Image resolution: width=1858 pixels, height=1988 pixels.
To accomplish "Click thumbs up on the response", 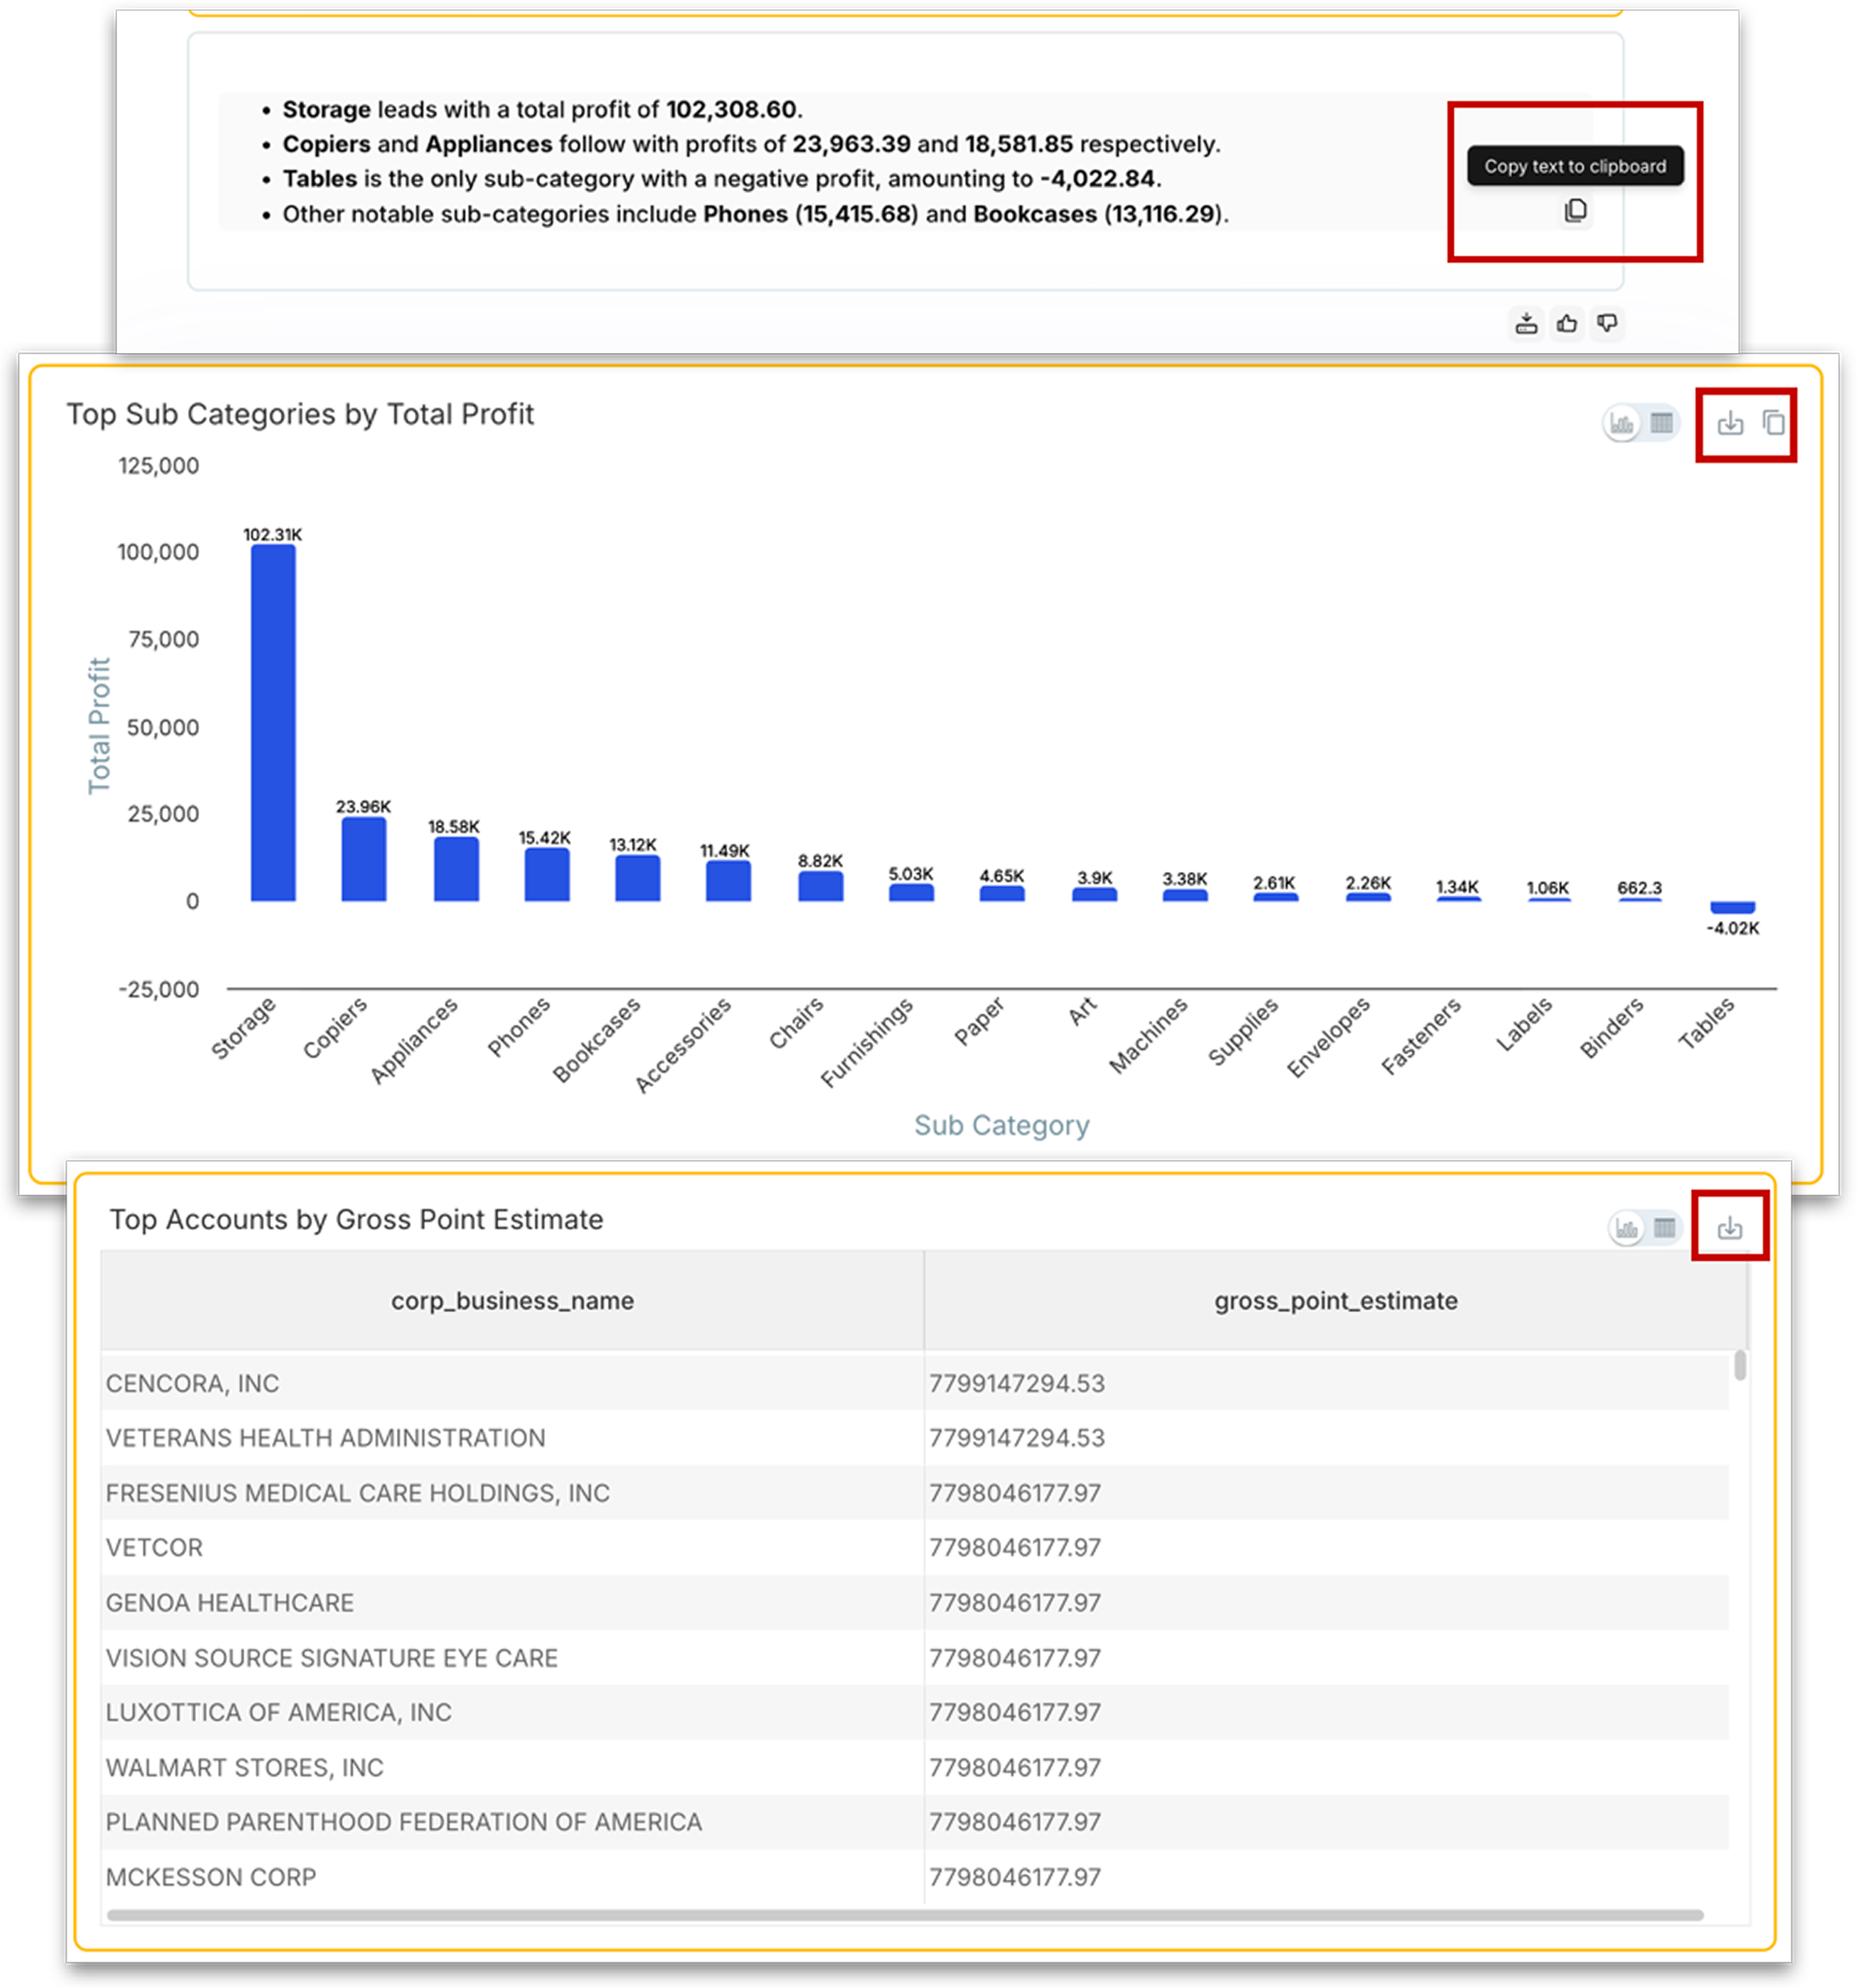I will click(x=1567, y=323).
